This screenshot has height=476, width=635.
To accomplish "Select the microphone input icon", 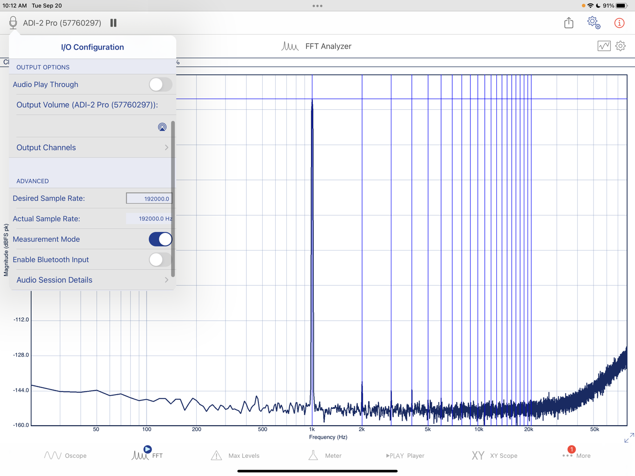I will 13,22.
